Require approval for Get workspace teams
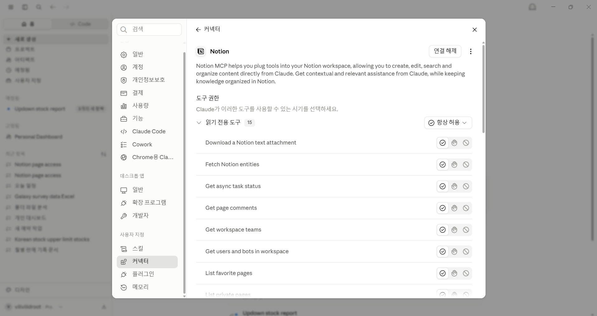The width and height of the screenshot is (597, 316). pyautogui.click(x=454, y=230)
